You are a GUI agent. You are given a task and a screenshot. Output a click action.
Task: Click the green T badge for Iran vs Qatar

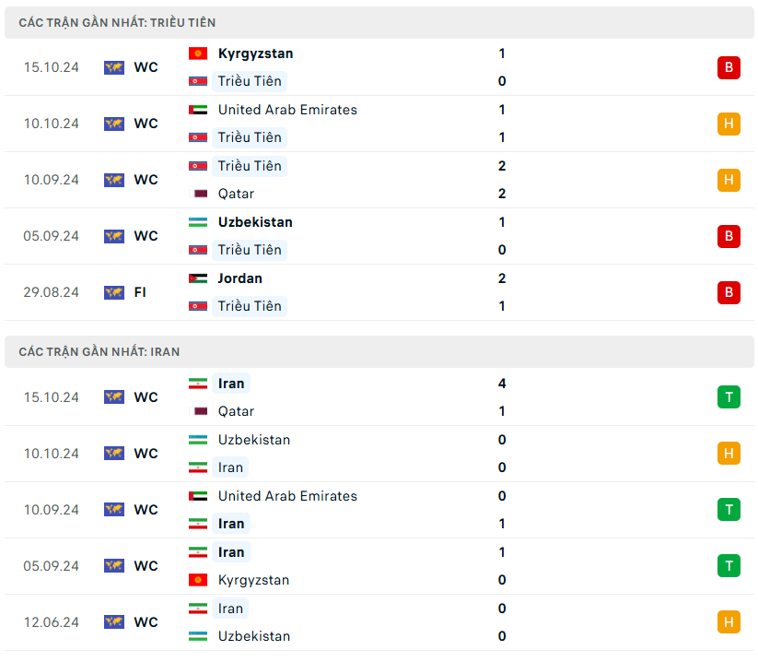coord(729,397)
